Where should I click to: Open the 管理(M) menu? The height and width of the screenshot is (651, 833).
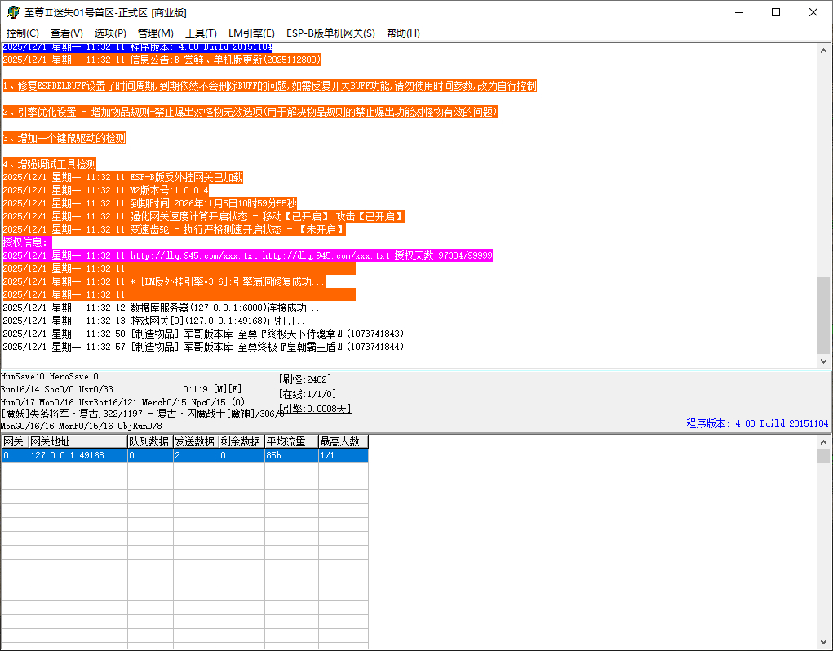pos(155,33)
